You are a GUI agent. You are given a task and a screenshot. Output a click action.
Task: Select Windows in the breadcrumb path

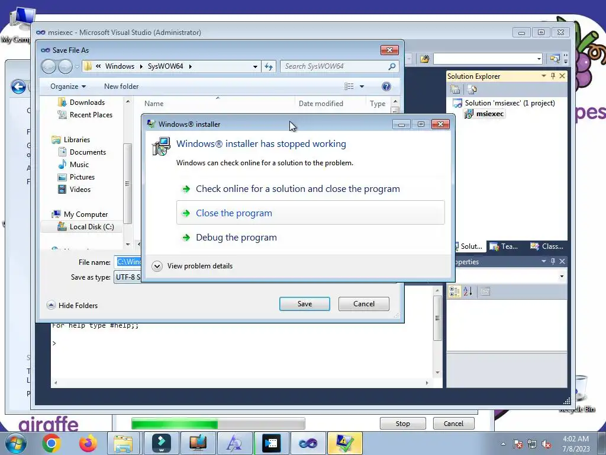click(x=120, y=66)
